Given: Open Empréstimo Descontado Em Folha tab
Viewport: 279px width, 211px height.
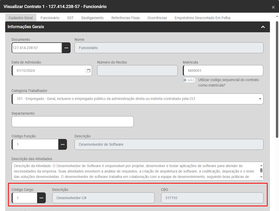Looking at the screenshot, I should (202, 18).
